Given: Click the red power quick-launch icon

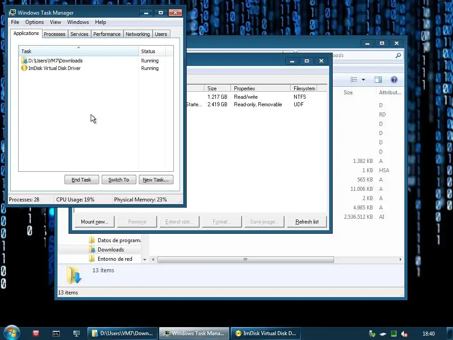Looking at the screenshot, I should [36, 333].
